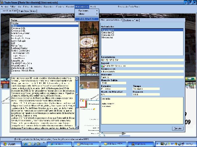This screenshot has width=197, height=147.
Task: Select the LGE route entry
Action: point(13,43)
